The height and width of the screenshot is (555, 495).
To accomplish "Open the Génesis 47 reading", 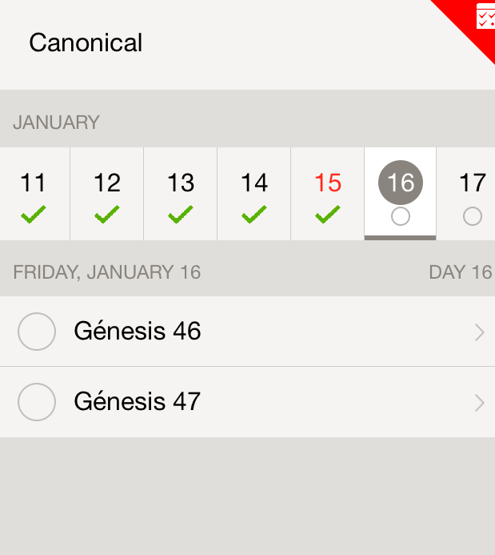I will 138,402.
